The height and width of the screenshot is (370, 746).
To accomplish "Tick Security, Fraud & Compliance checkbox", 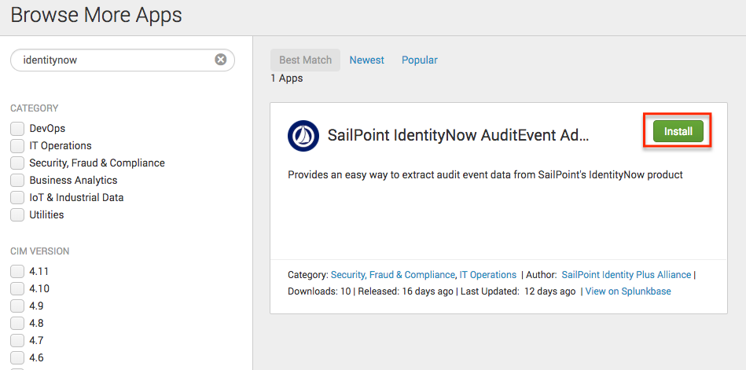I will (17, 163).
